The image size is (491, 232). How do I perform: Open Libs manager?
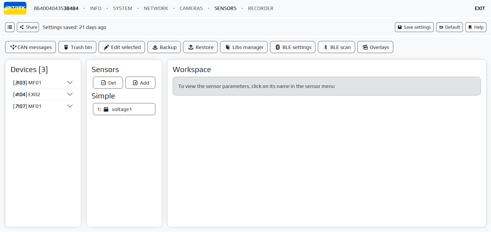[x=243, y=47]
